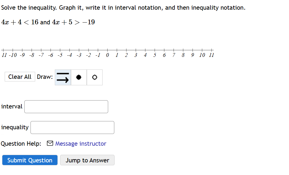289x175 pixels.
Task: Click the Jump to Answer button
Action: click(87, 160)
